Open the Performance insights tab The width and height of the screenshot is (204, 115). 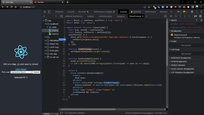(104, 12)
